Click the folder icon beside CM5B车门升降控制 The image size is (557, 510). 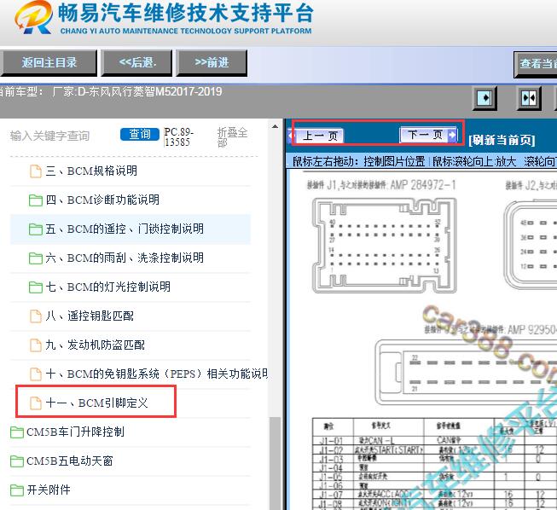[17, 432]
